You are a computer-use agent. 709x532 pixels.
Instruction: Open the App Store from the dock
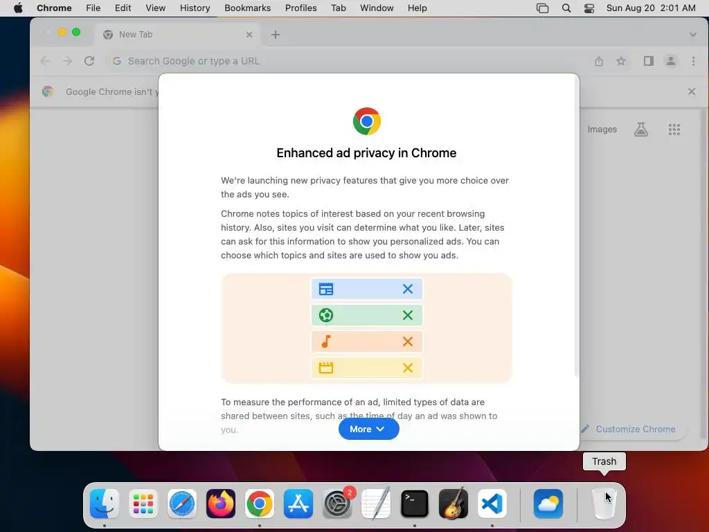(298, 503)
